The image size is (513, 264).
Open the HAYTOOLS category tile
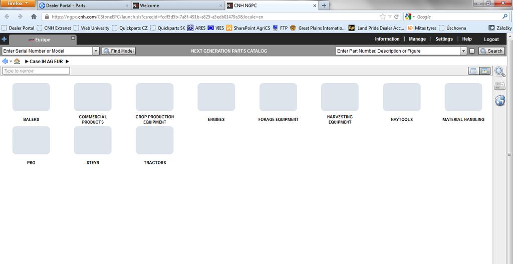pos(402,97)
